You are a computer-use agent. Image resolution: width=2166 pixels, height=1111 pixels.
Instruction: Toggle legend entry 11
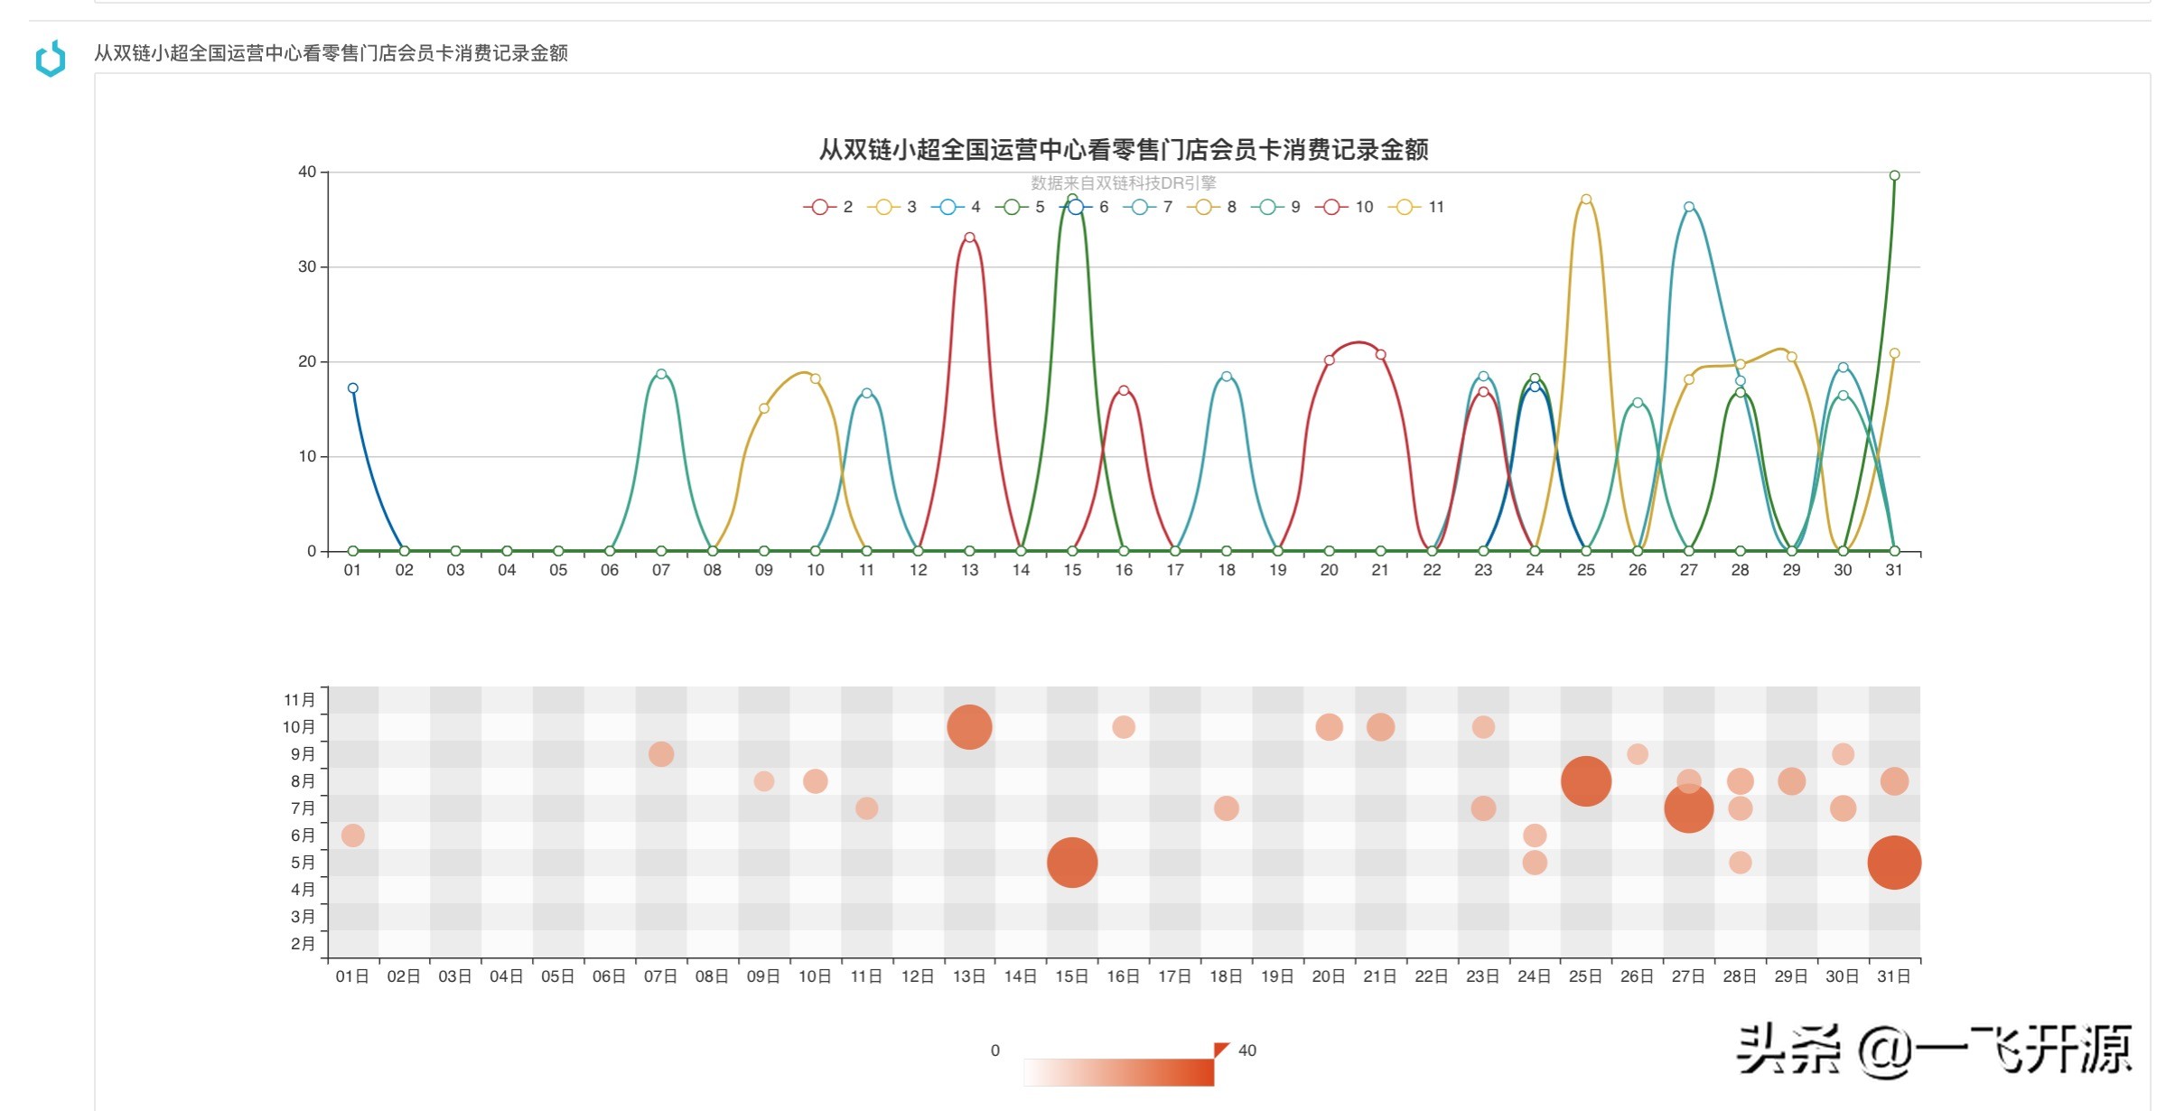pyautogui.click(x=1404, y=207)
